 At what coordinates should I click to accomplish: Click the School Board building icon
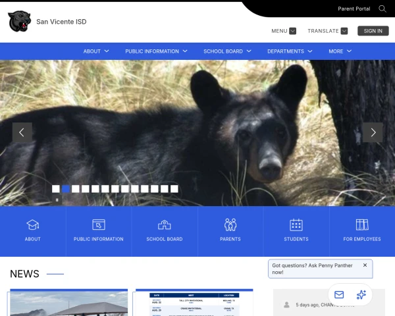tap(165, 224)
